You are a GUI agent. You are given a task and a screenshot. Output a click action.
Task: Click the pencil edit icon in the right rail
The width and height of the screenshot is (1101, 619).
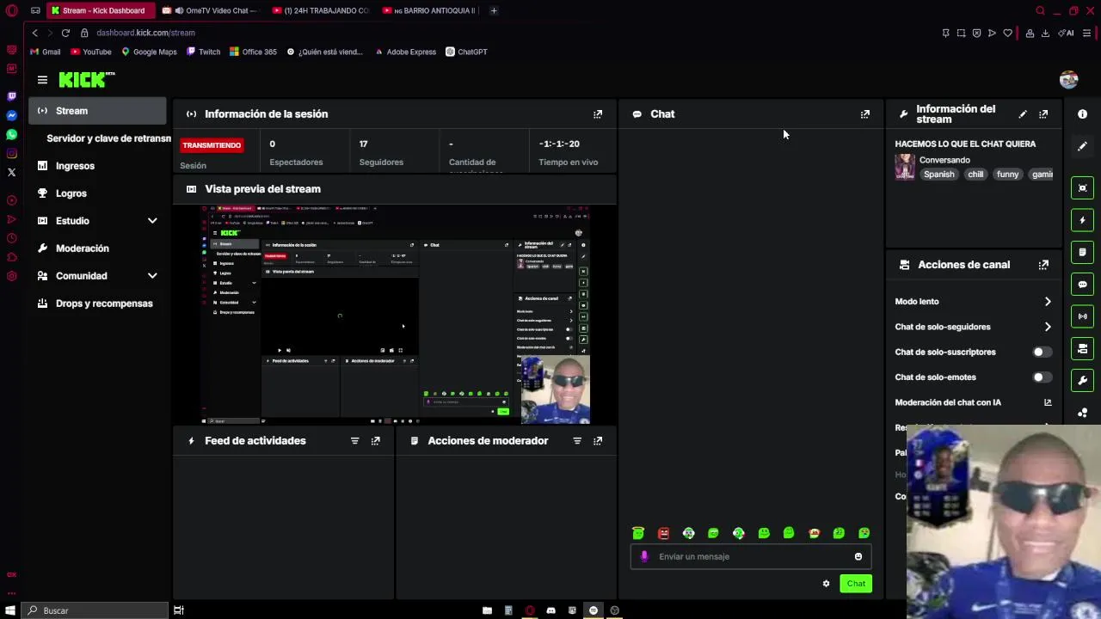click(x=1083, y=146)
